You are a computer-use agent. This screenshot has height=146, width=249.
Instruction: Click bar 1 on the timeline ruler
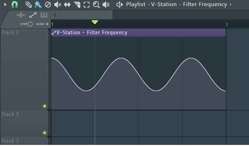52,25
